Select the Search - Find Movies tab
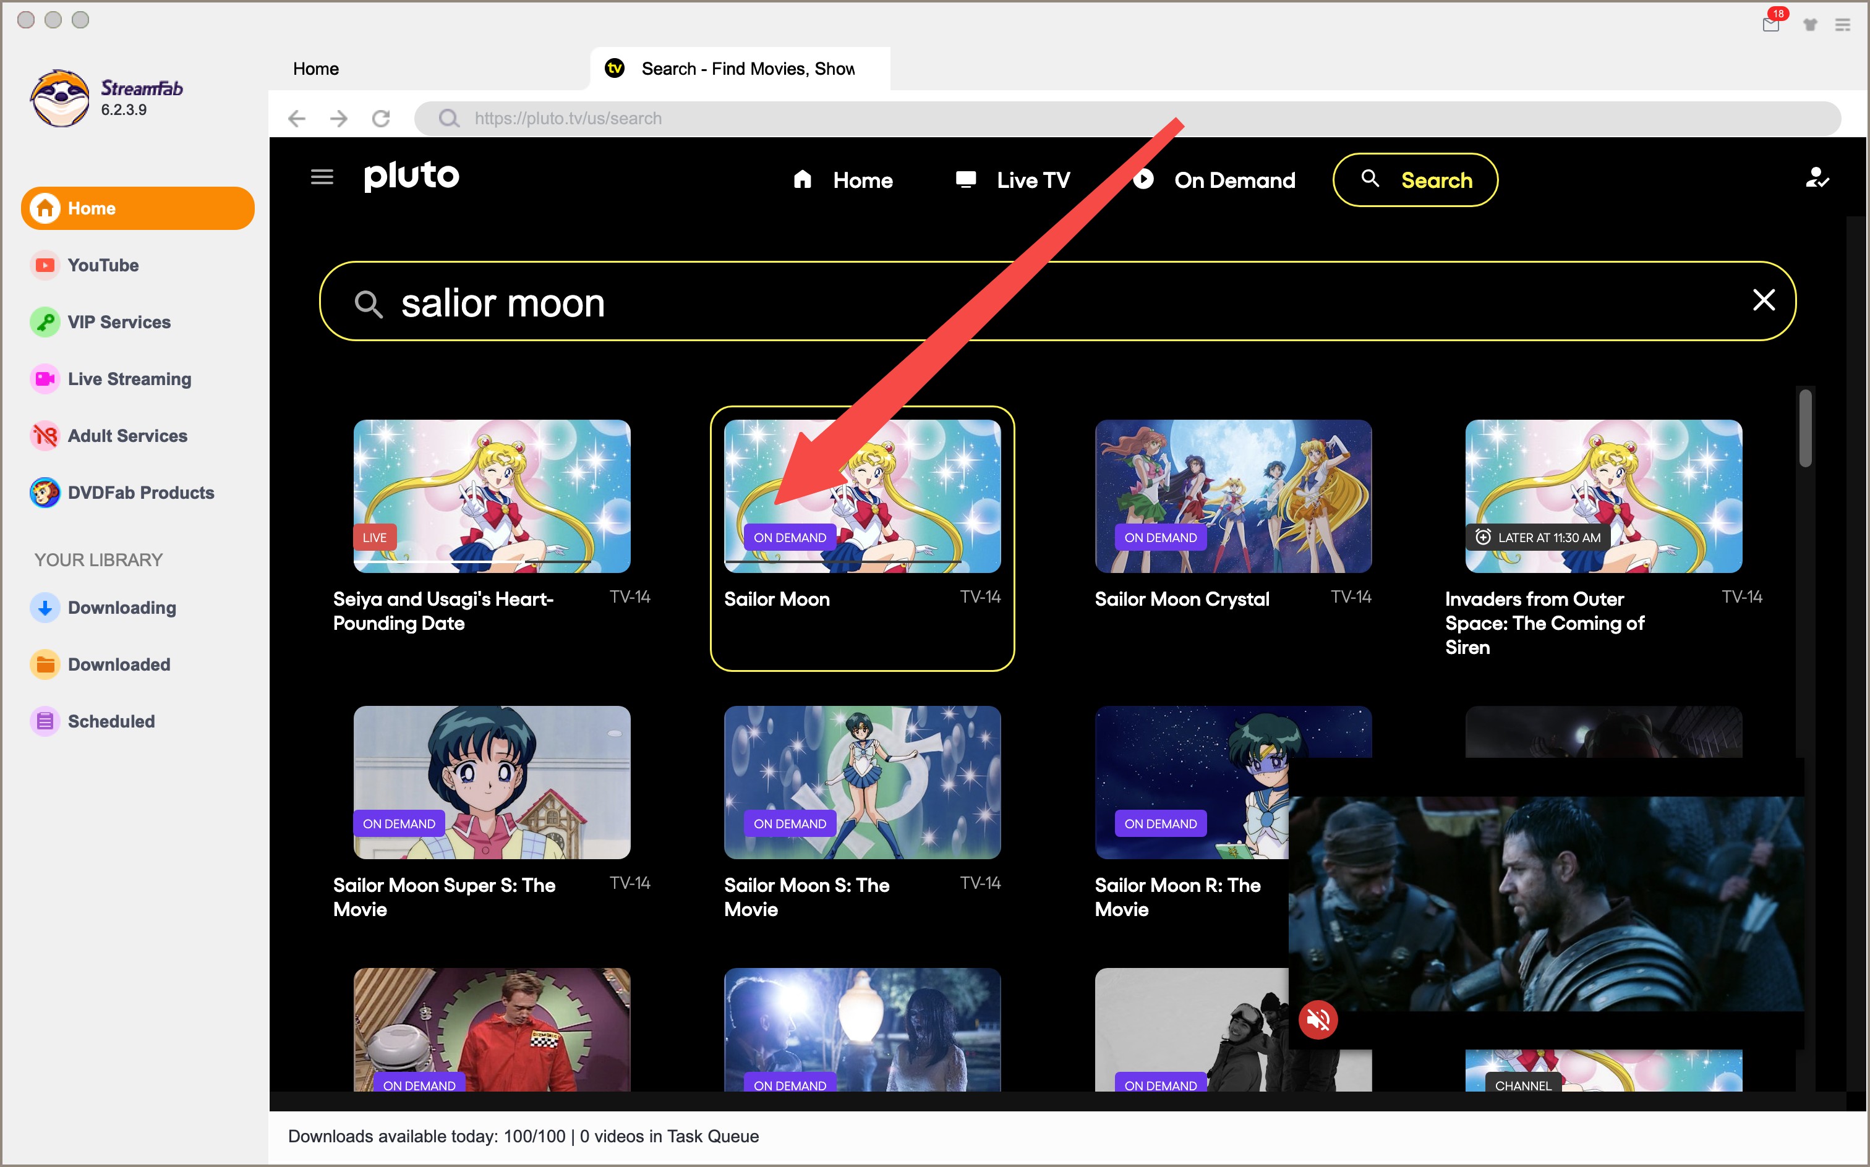 pos(740,69)
